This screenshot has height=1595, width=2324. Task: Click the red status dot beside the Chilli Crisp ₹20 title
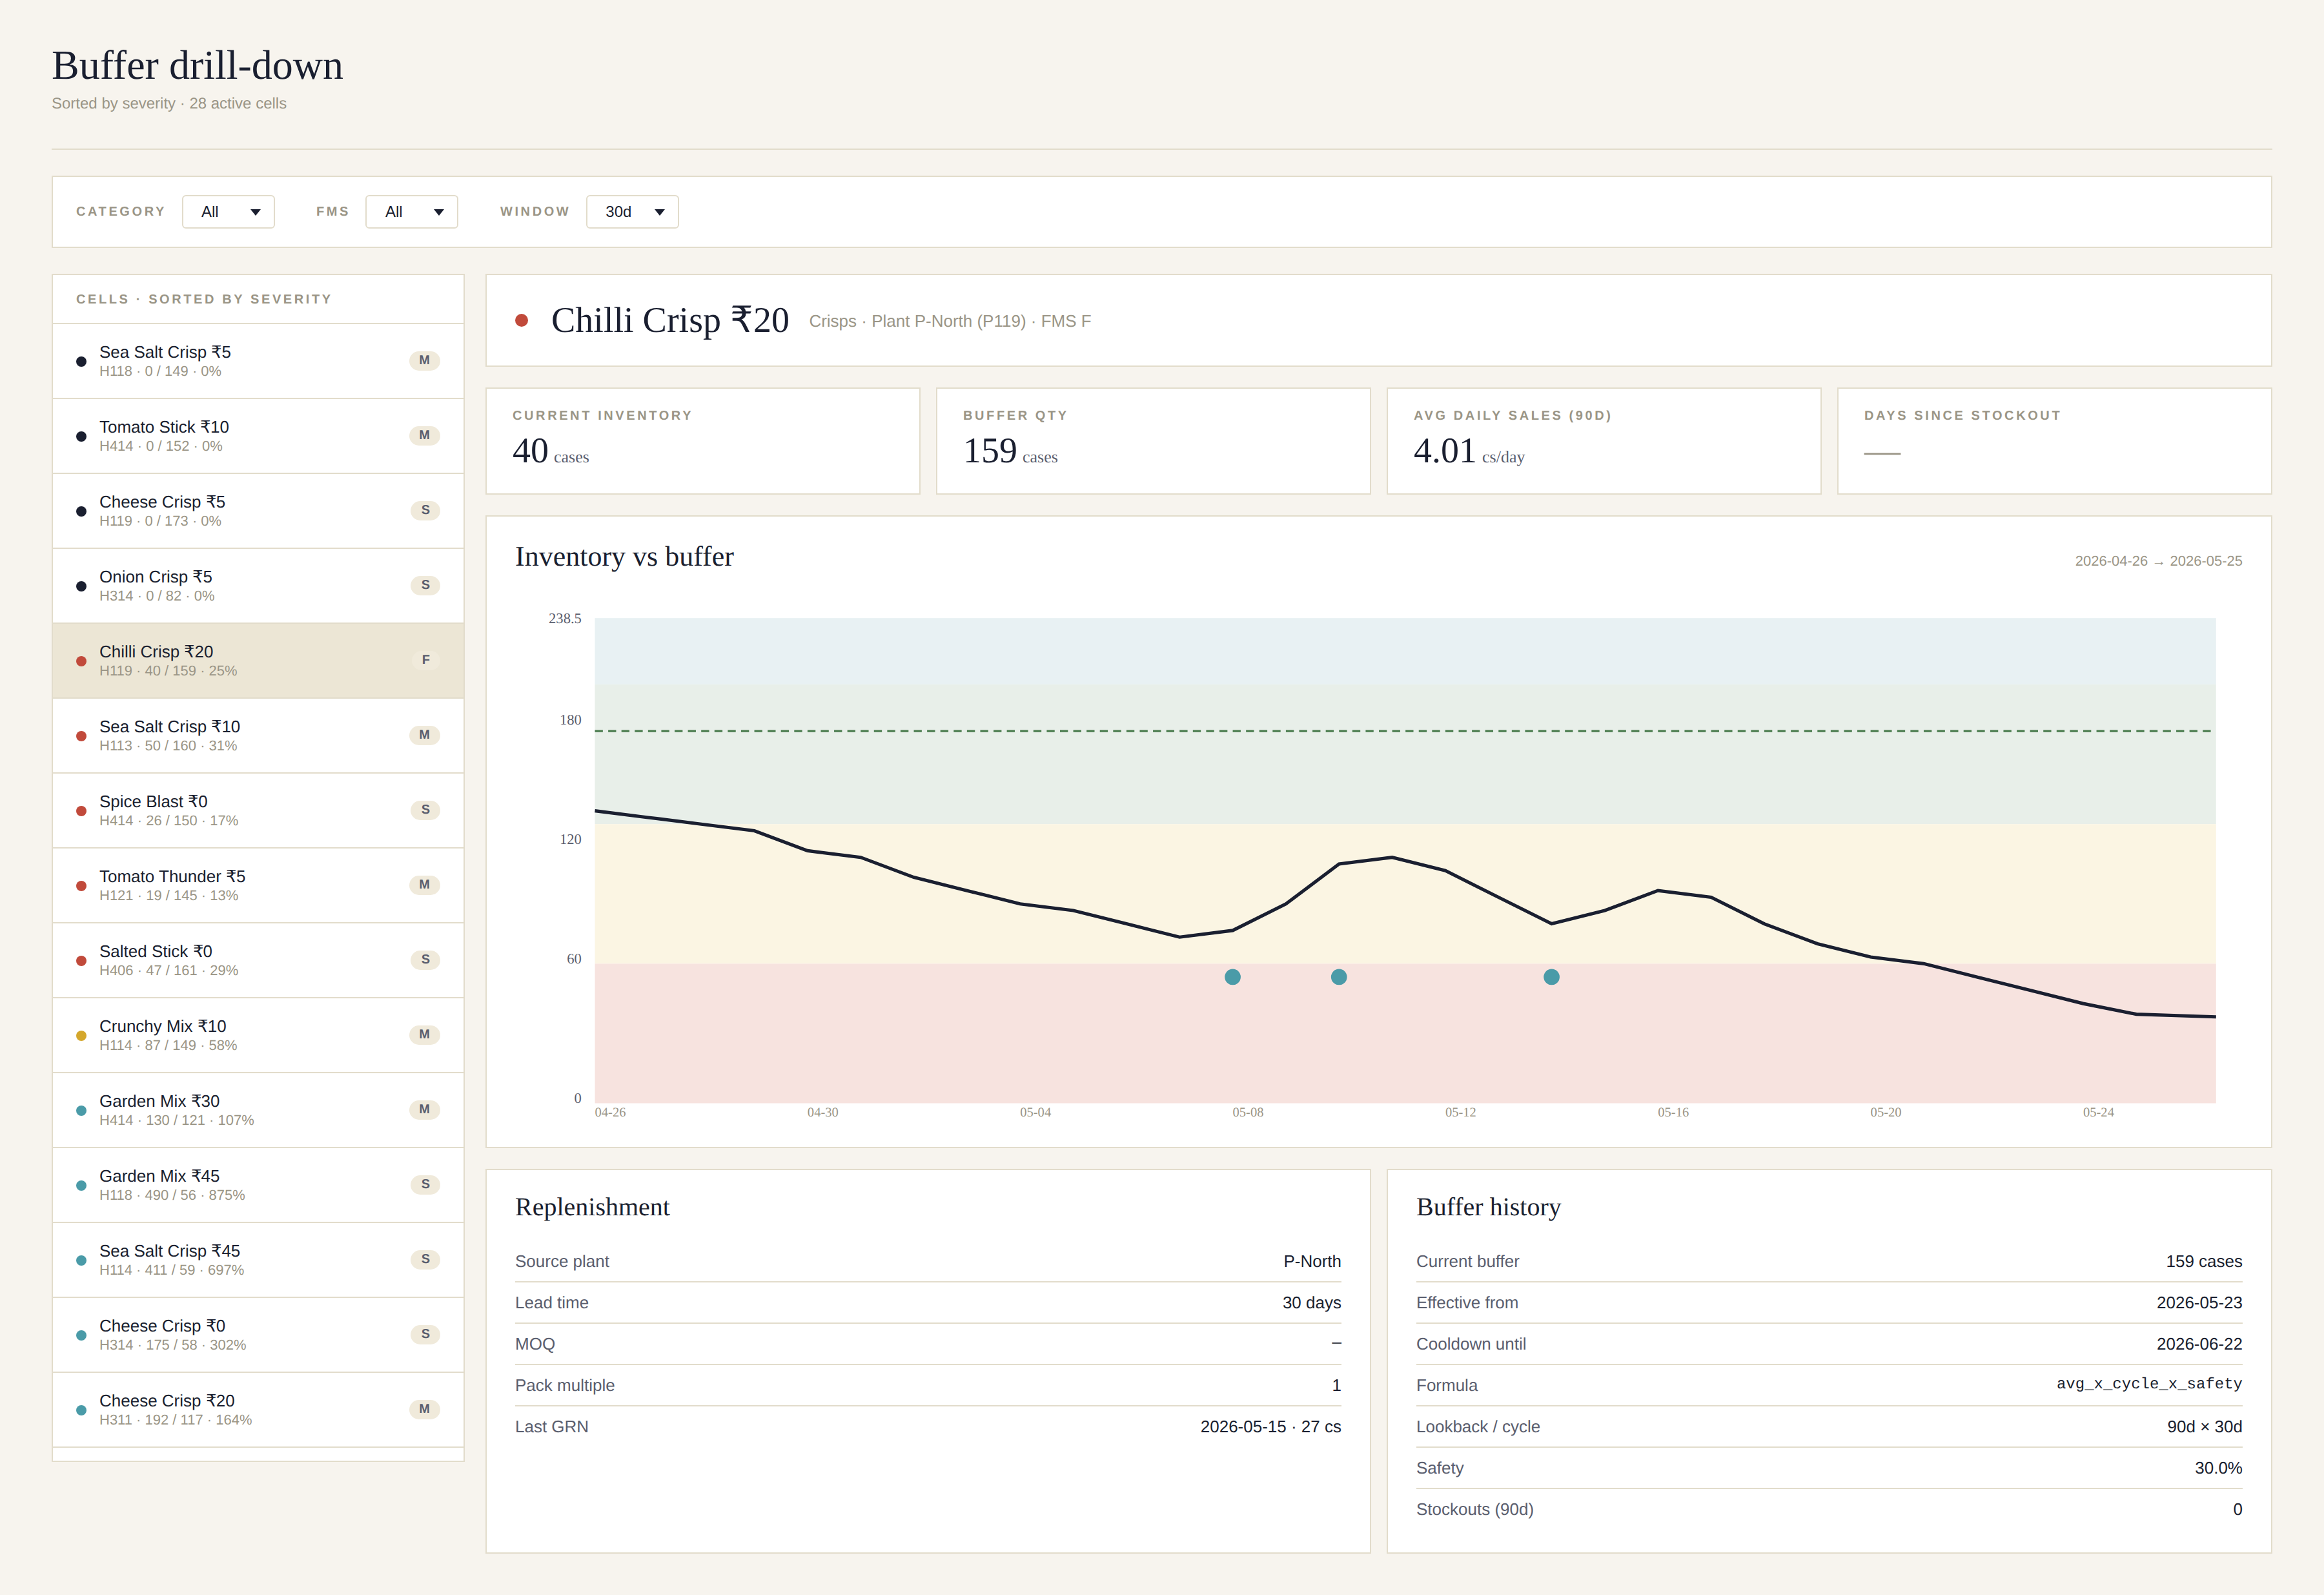pos(521,321)
